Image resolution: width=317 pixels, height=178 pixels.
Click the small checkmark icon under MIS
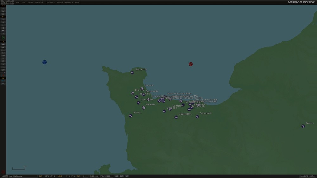(x=3, y=34)
